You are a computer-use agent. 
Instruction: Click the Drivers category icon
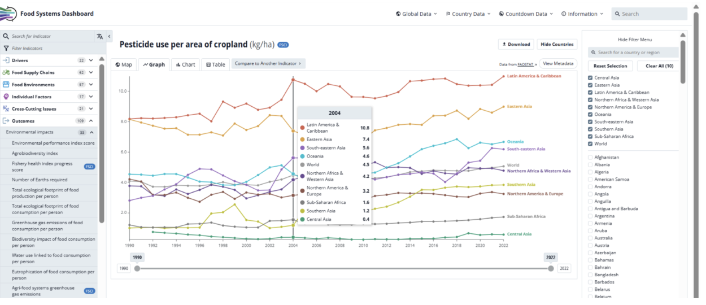point(6,60)
